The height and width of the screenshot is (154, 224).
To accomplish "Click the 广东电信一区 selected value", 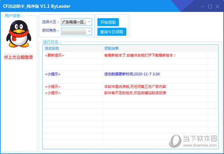I will (73, 22).
